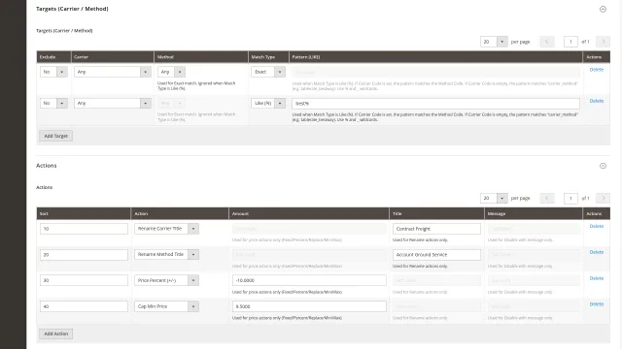Open Carrier dropdown in second target row
This screenshot has width=622, height=349.
(113, 104)
